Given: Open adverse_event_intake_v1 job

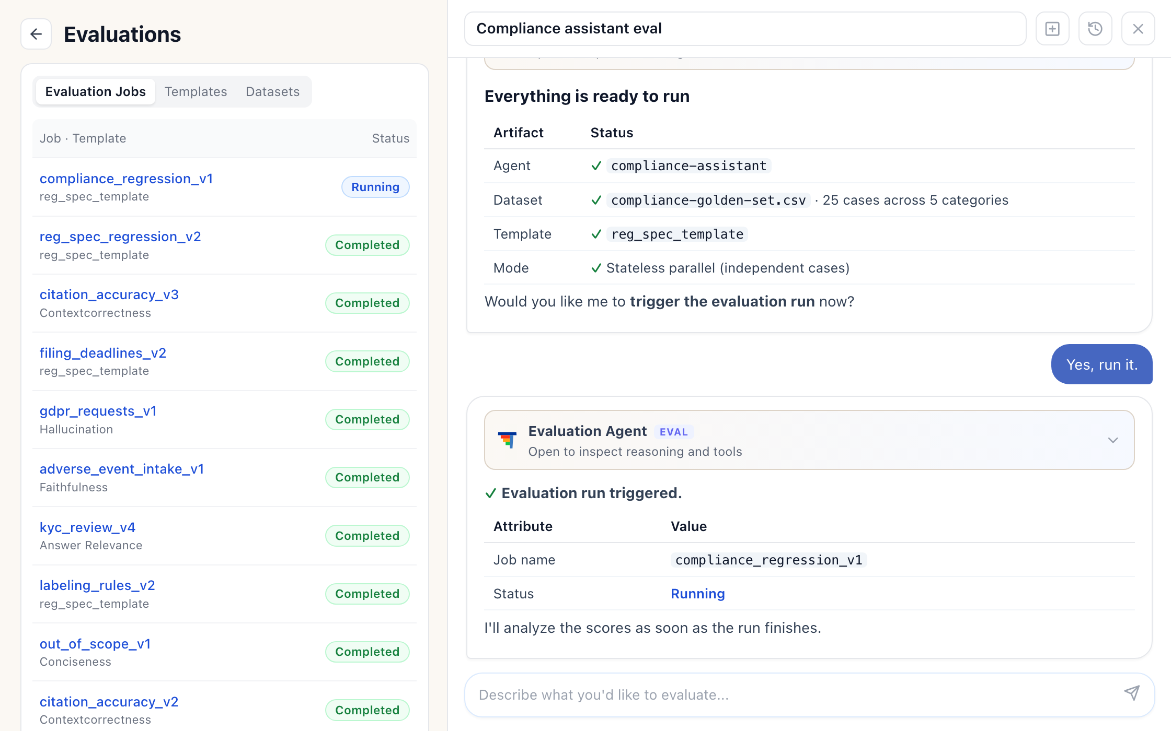Looking at the screenshot, I should coord(122,469).
